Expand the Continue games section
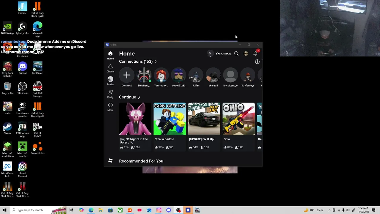Viewport: 380px width, 214px height. [x=129, y=97]
